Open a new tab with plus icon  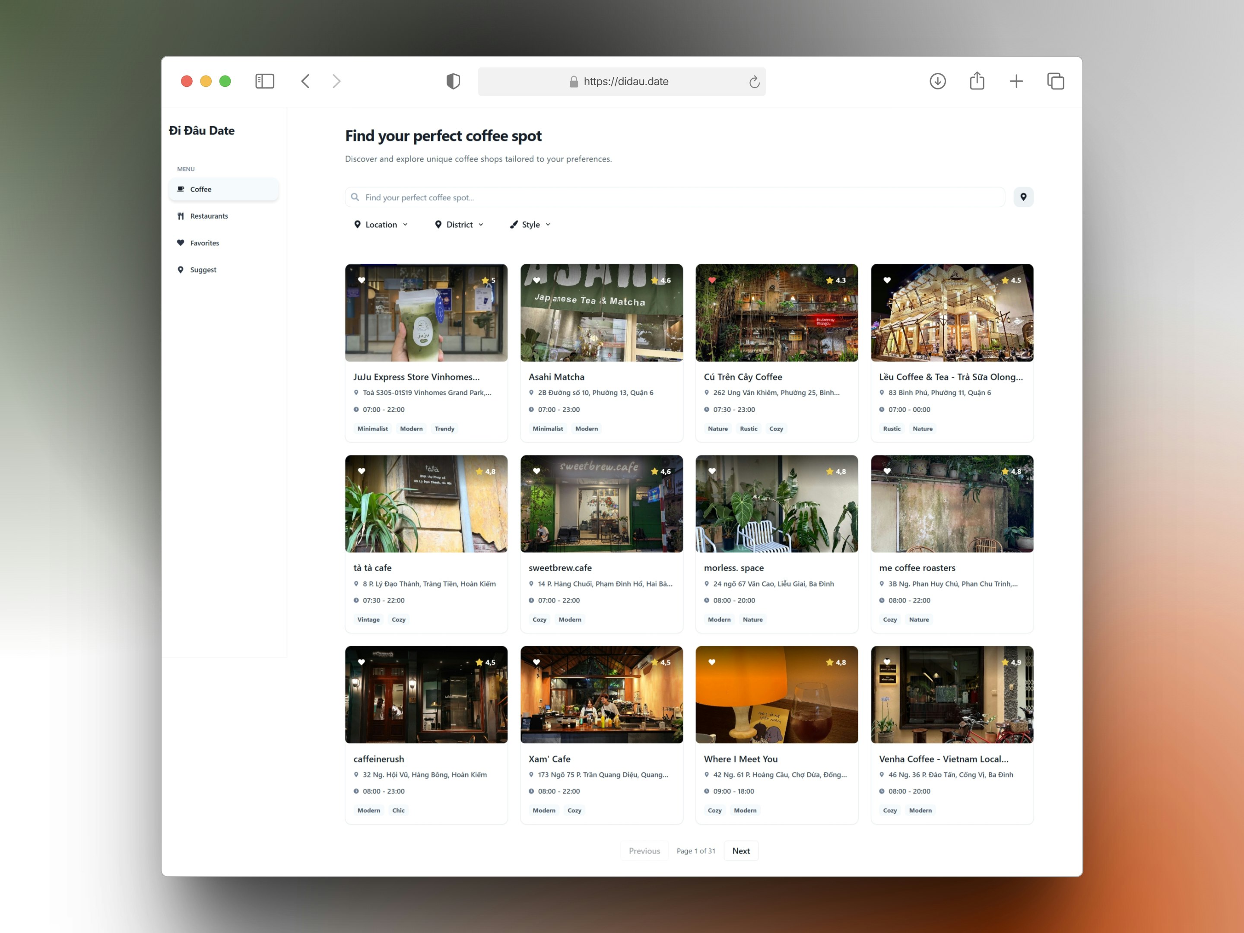(x=1016, y=81)
